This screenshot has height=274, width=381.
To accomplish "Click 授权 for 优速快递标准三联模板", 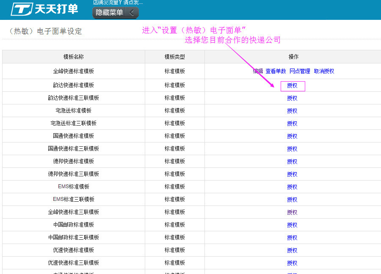I will (292, 263).
